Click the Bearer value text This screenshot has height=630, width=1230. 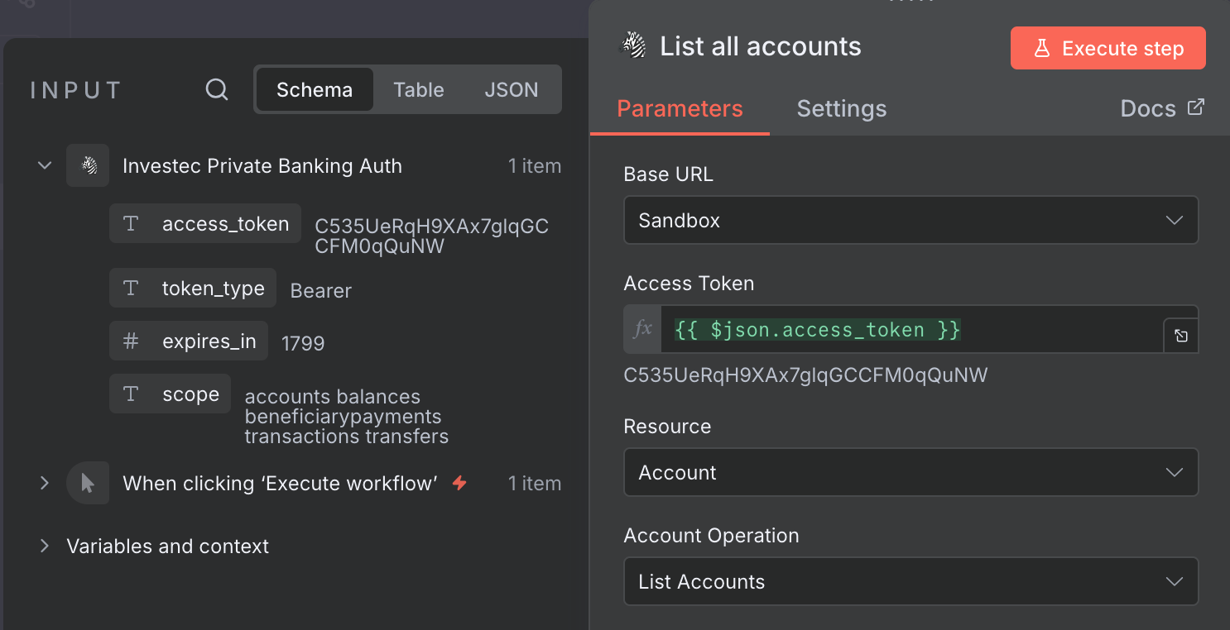click(x=321, y=291)
